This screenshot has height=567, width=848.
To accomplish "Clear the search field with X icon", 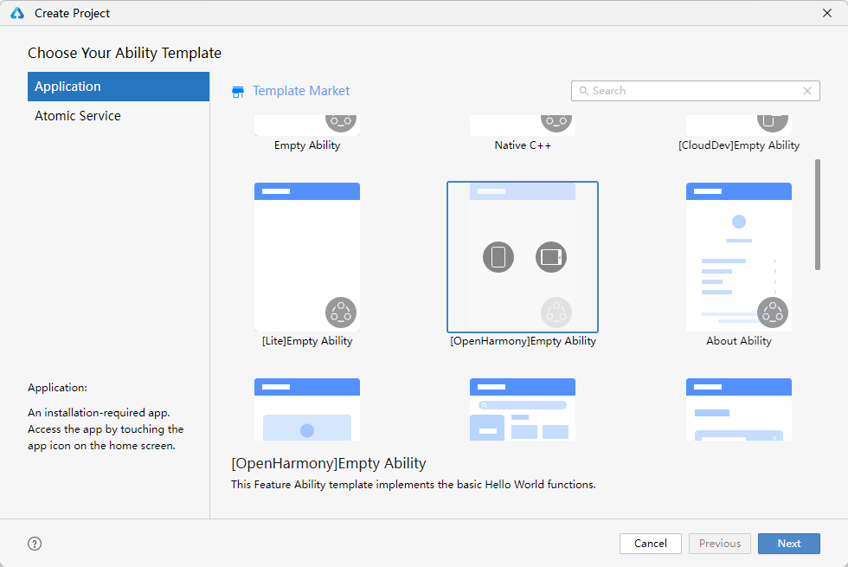I will pyautogui.click(x=806, y=91).
